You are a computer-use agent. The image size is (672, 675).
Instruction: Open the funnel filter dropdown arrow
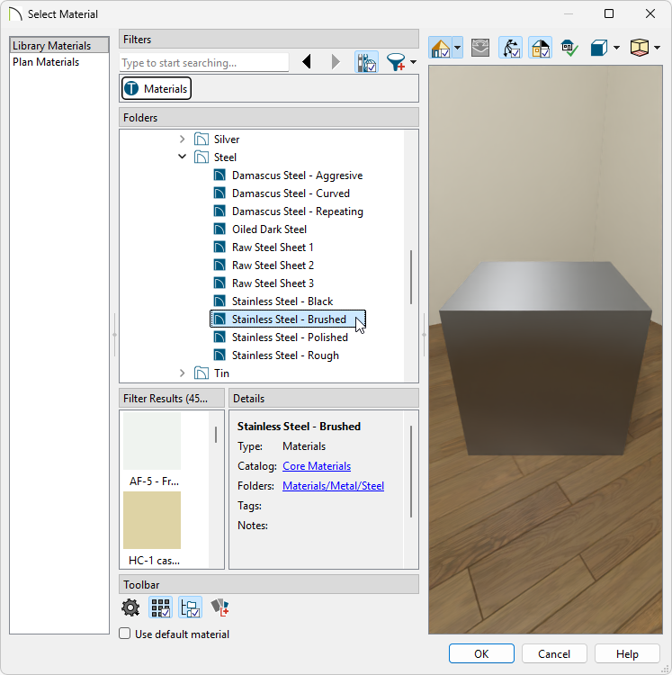tap(414, 62)
